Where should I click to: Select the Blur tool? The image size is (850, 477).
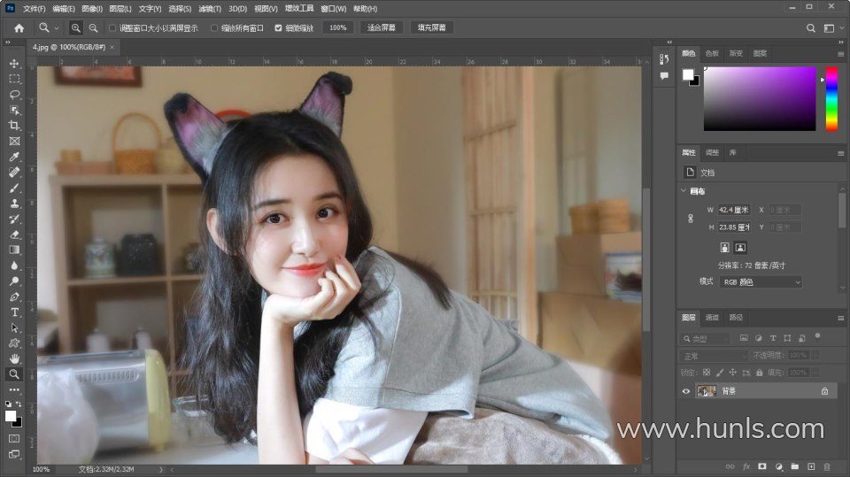coord(15,265)
